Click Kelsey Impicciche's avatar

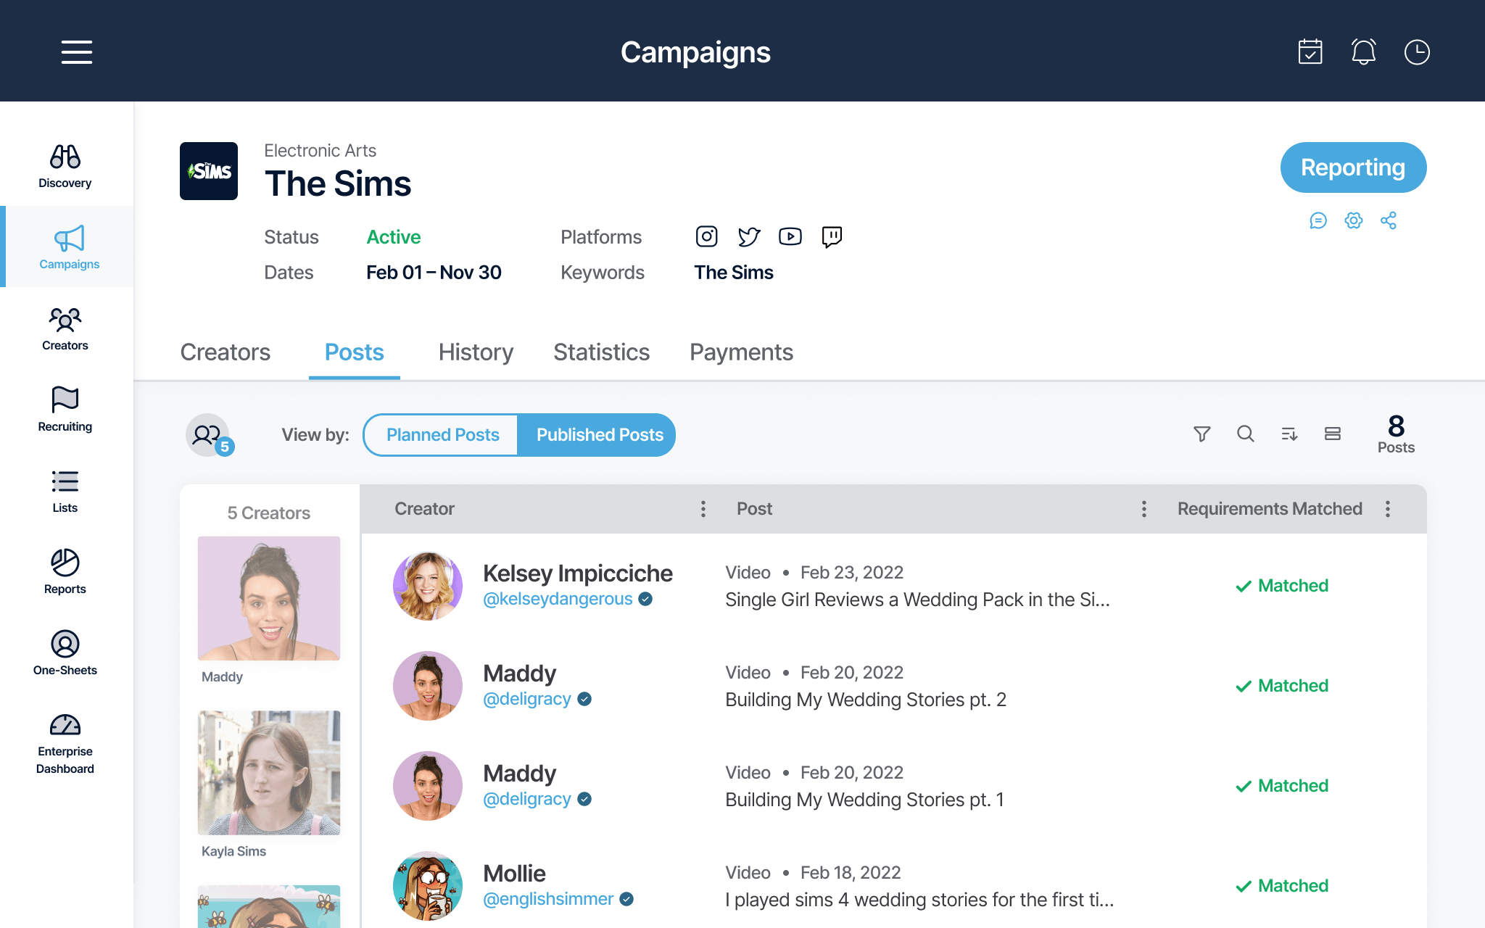click(428, 586)
